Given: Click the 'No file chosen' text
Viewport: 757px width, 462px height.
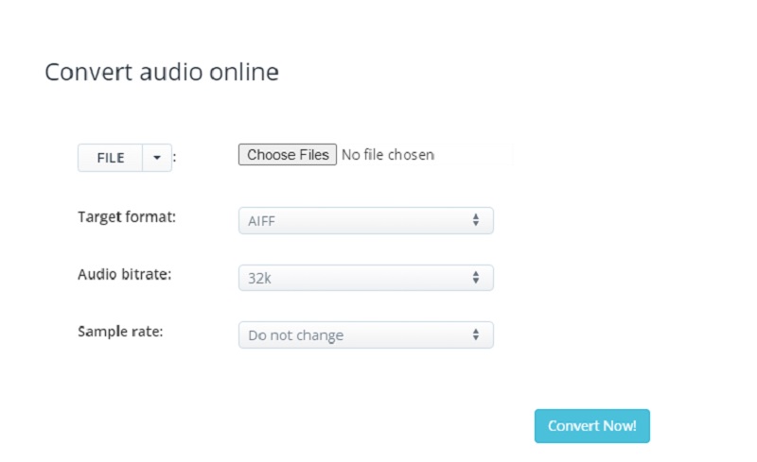Looking at the screenshot, I should pyautogui.click(x=387, y=155).
